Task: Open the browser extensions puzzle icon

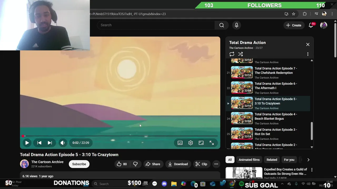Action: 305,14
